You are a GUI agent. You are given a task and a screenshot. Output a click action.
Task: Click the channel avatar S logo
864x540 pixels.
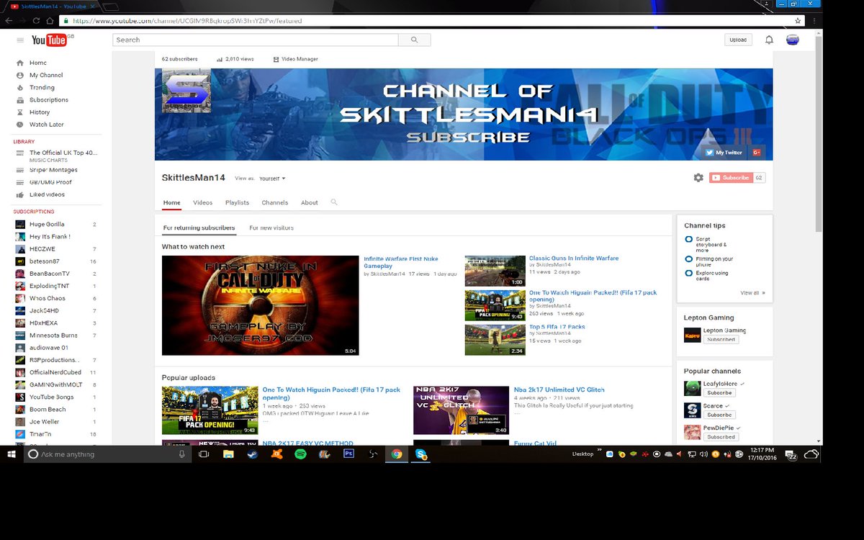pos(186,91)
